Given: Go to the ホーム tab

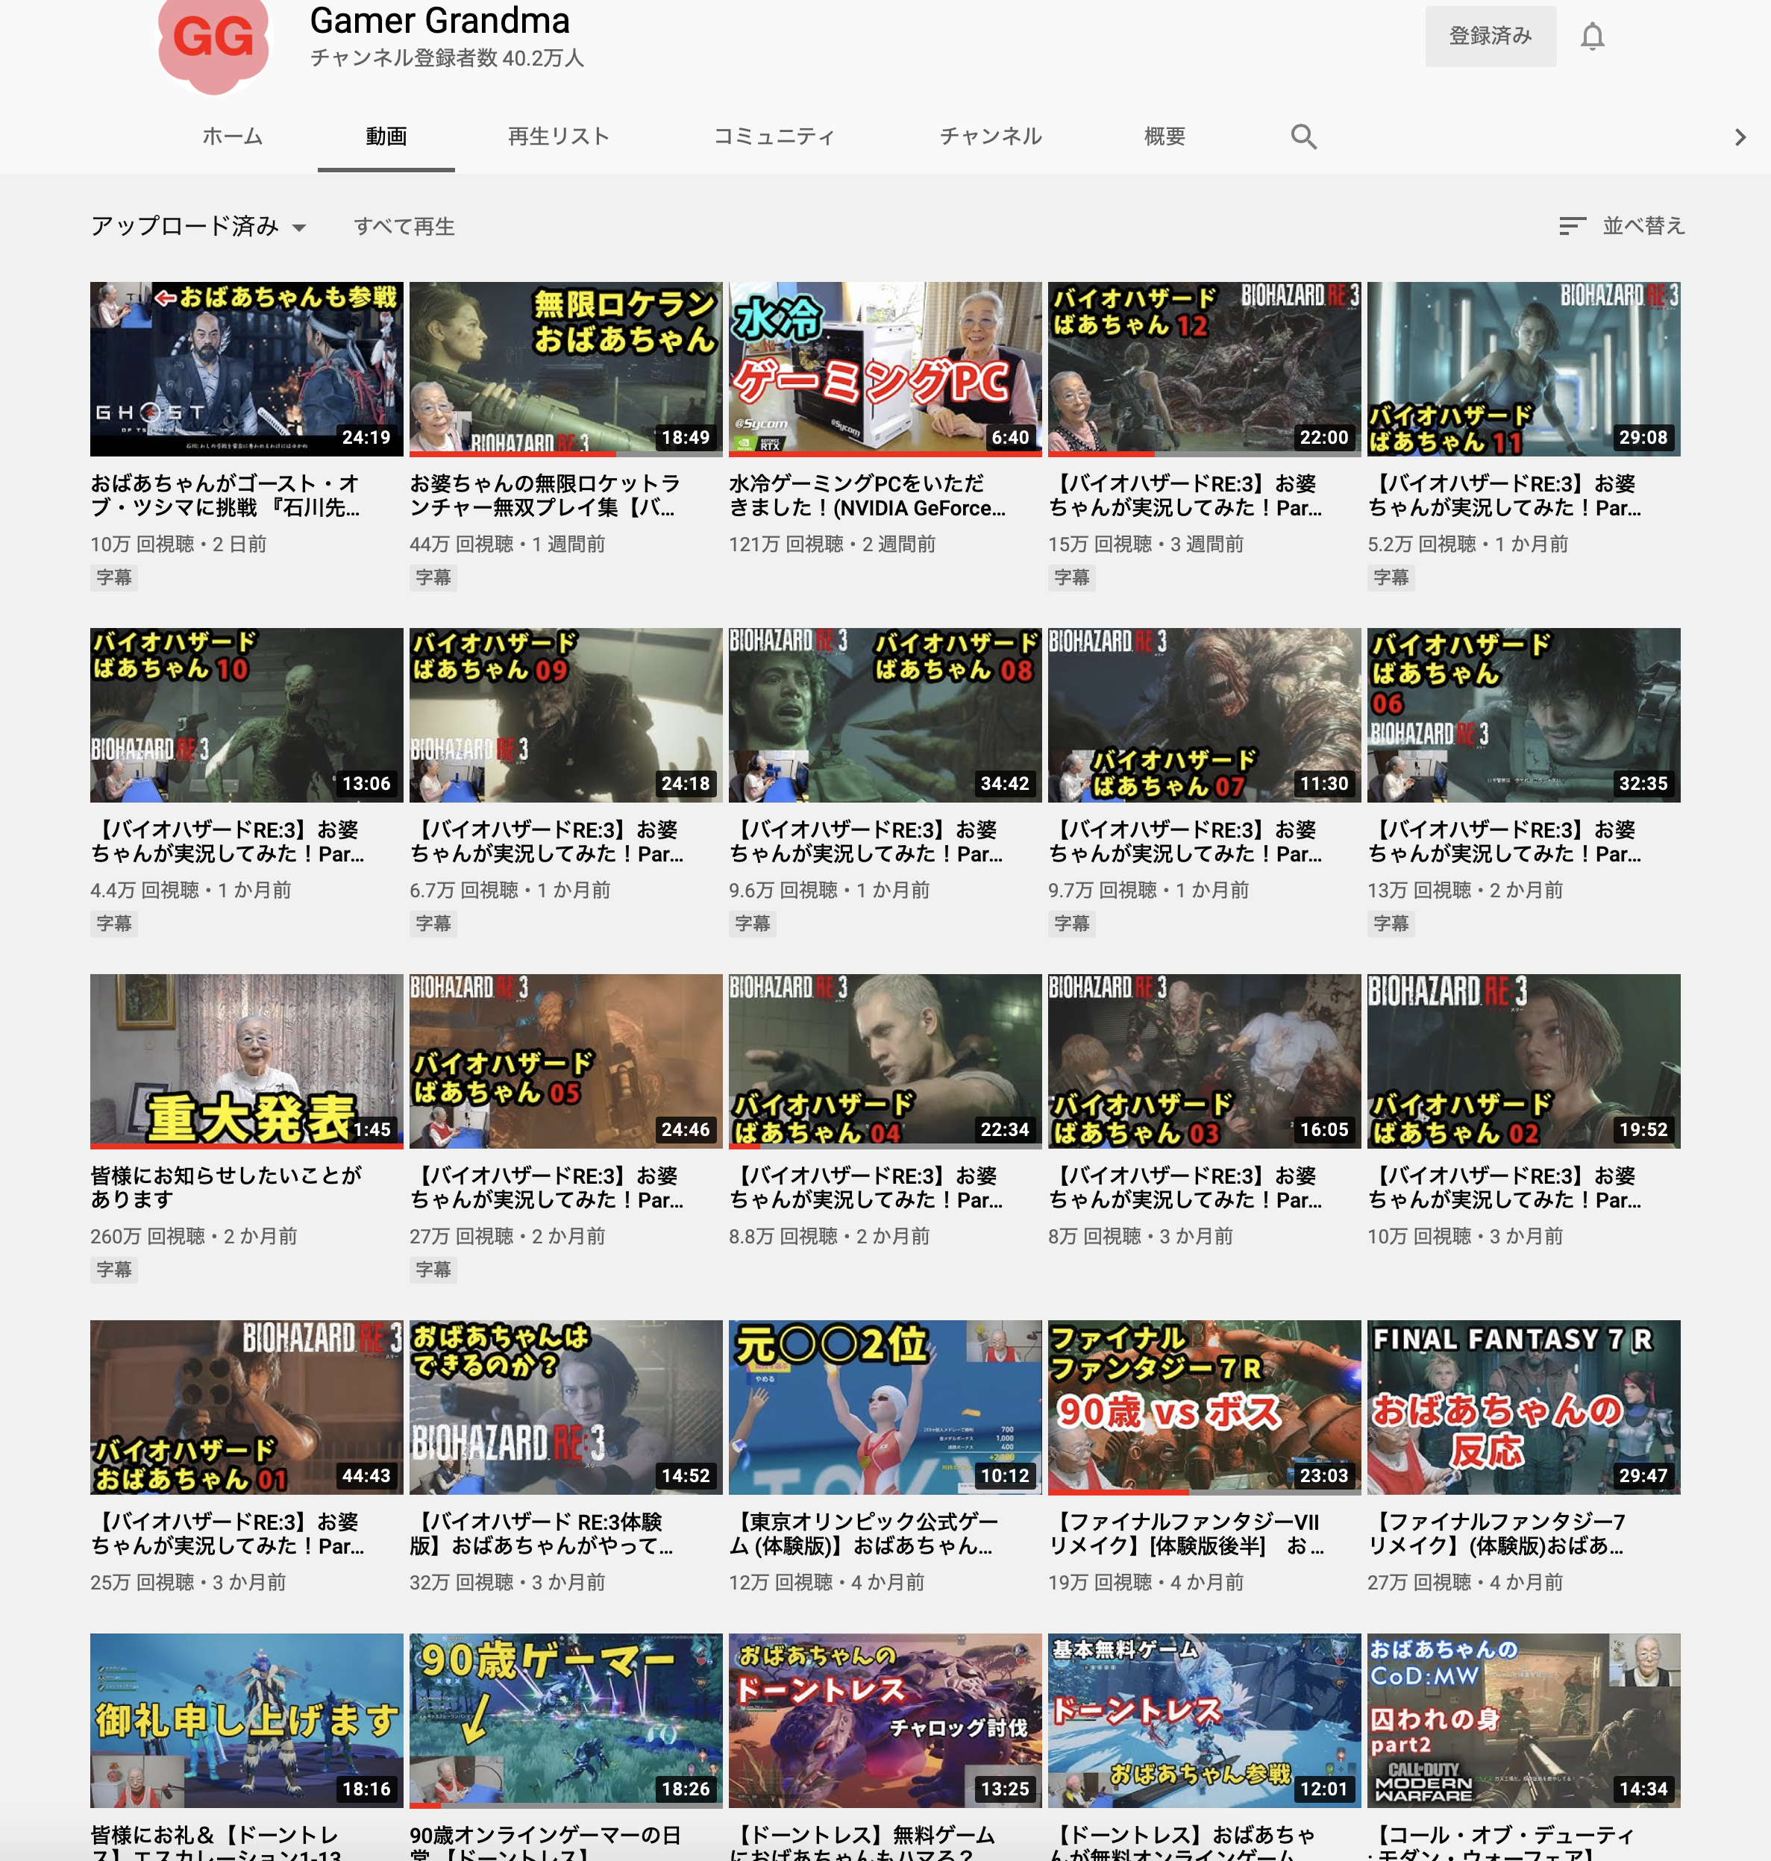Looking at the screenshot, I should point(232,136).
